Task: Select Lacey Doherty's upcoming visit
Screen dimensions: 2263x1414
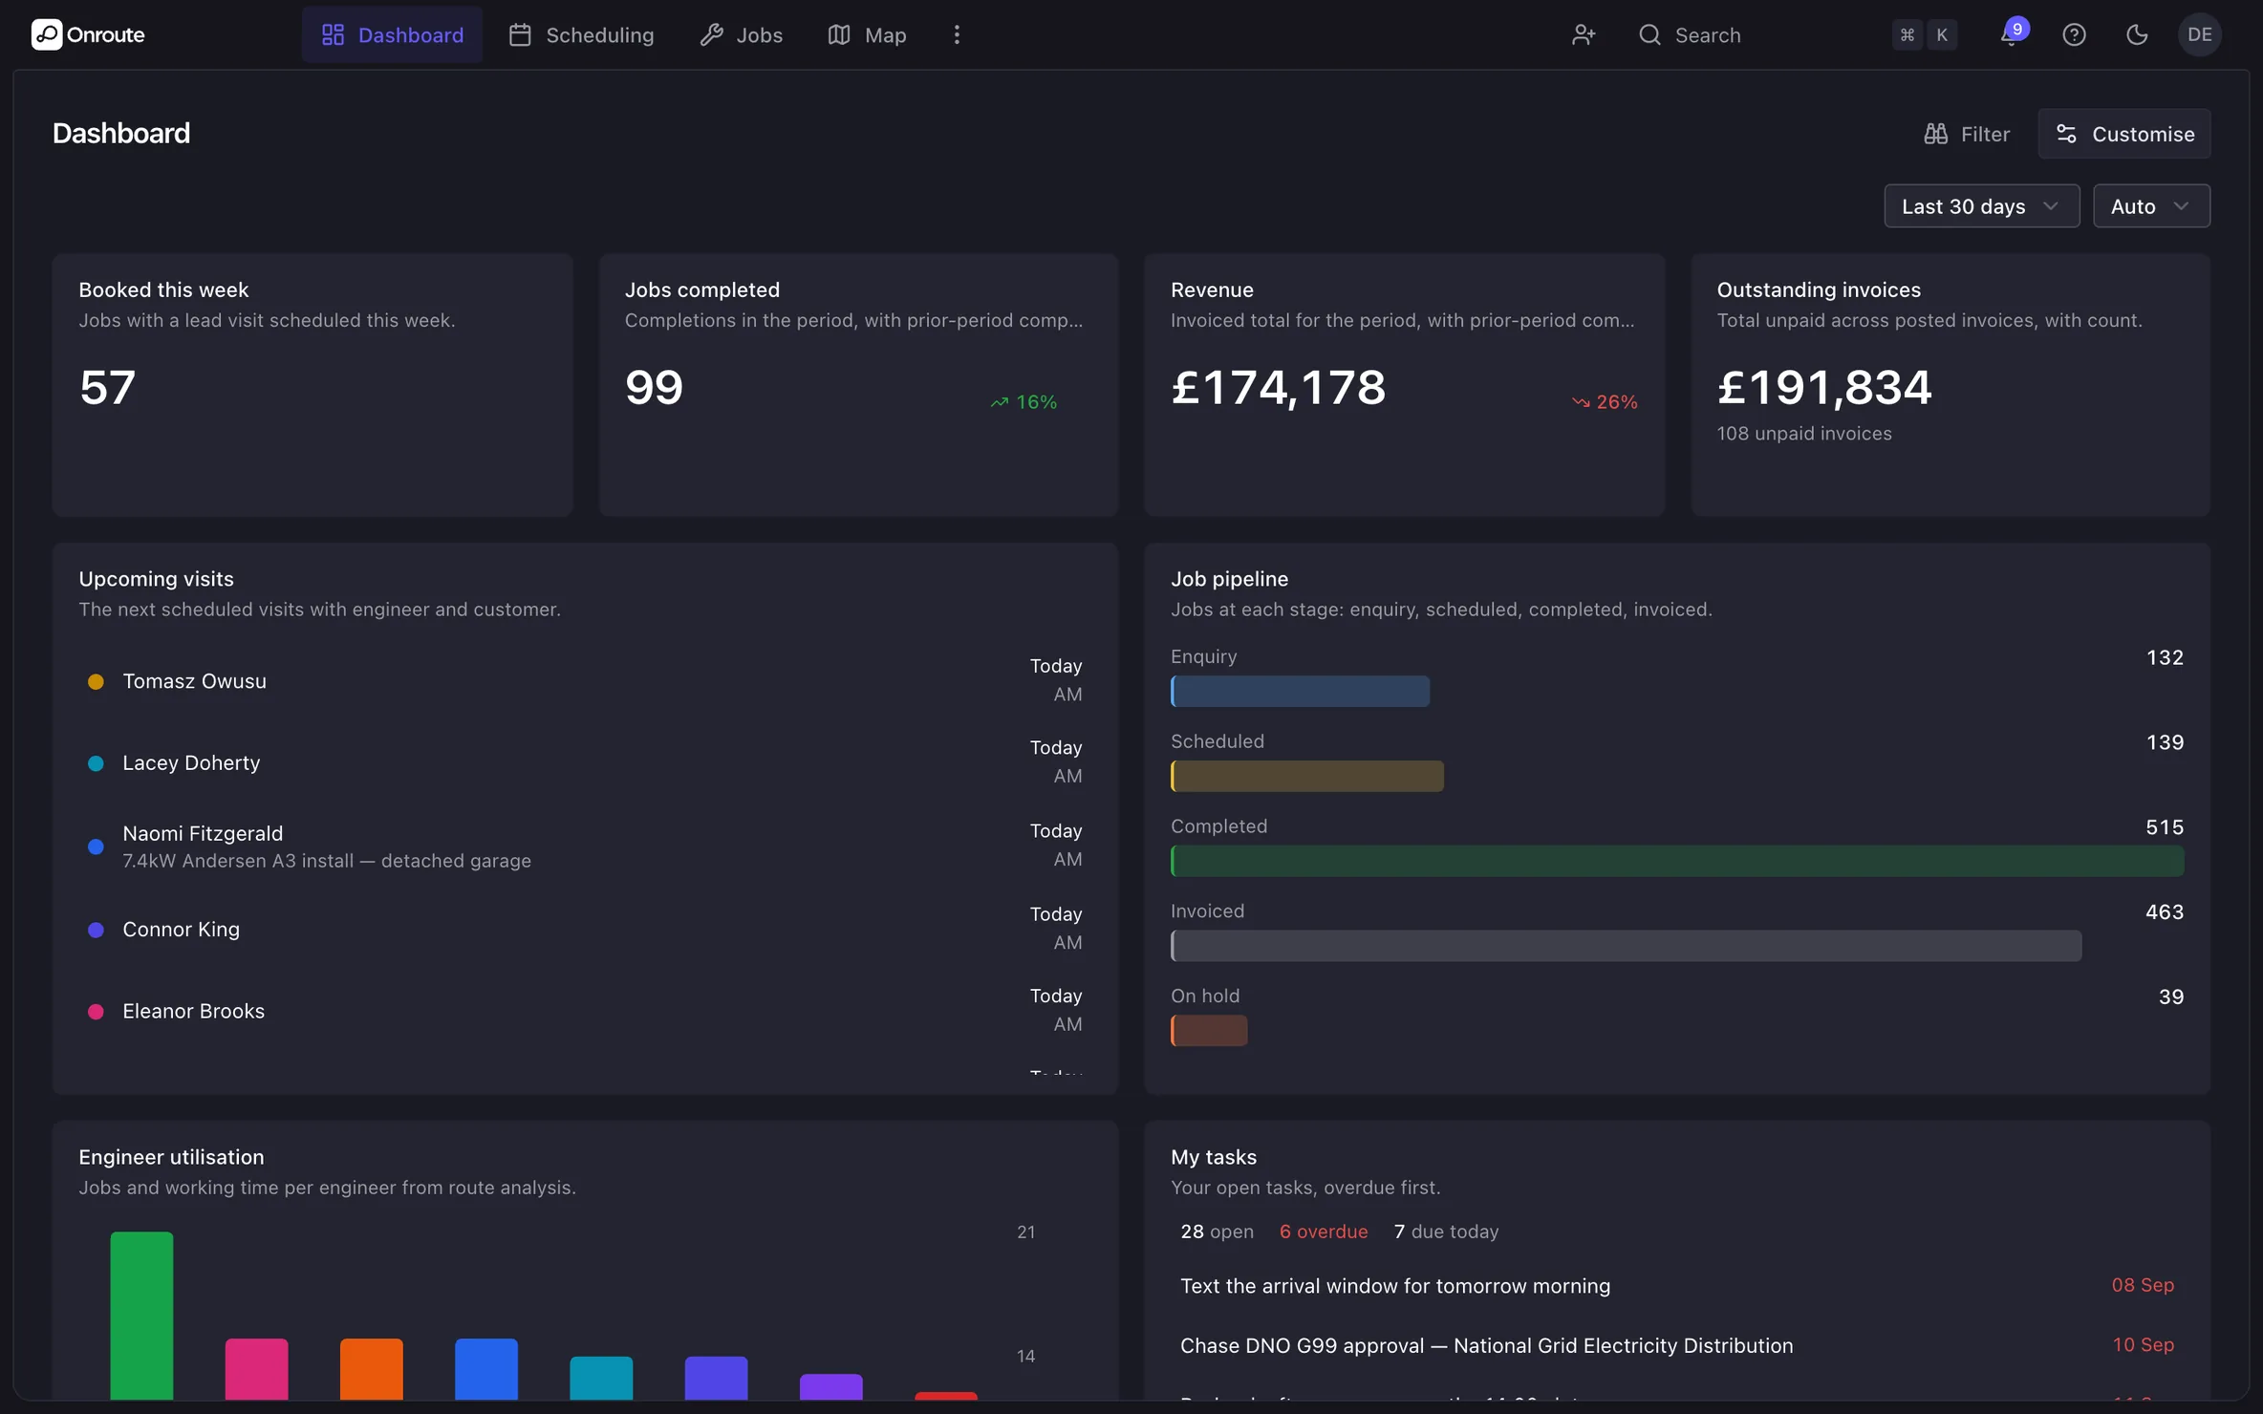Action: [x=585, y=762]
